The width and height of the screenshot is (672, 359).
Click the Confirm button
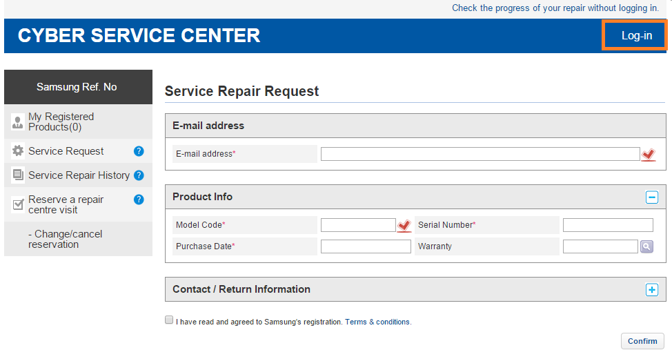click(x=642, y=341)
